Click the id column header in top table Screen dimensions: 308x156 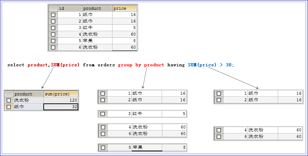point(70,8)
